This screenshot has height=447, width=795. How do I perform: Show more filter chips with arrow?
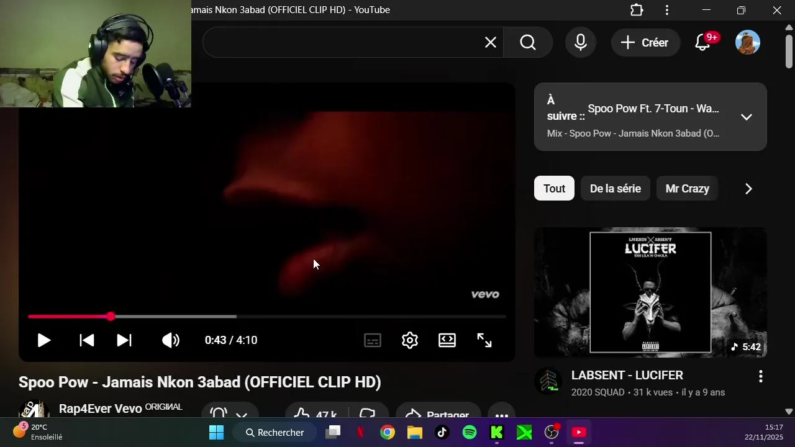pyautogui.click(x=748, y=188)
